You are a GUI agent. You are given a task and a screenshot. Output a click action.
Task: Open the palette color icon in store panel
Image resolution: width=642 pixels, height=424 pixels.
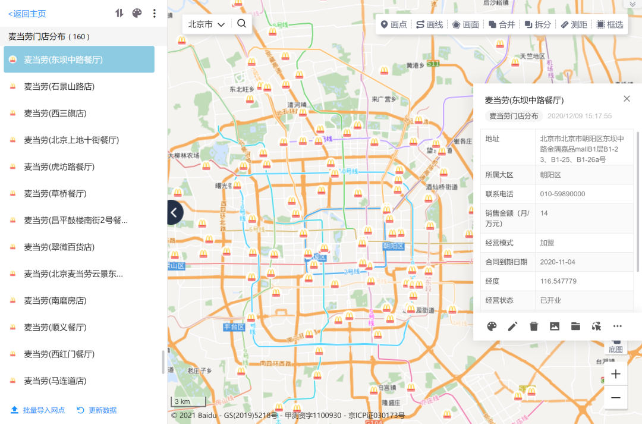(492, 326)
